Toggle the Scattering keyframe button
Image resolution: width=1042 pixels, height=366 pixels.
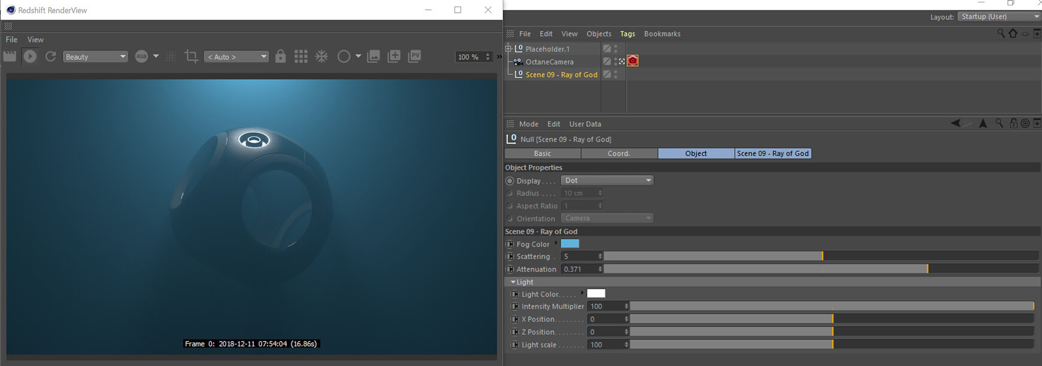(510, 257)
